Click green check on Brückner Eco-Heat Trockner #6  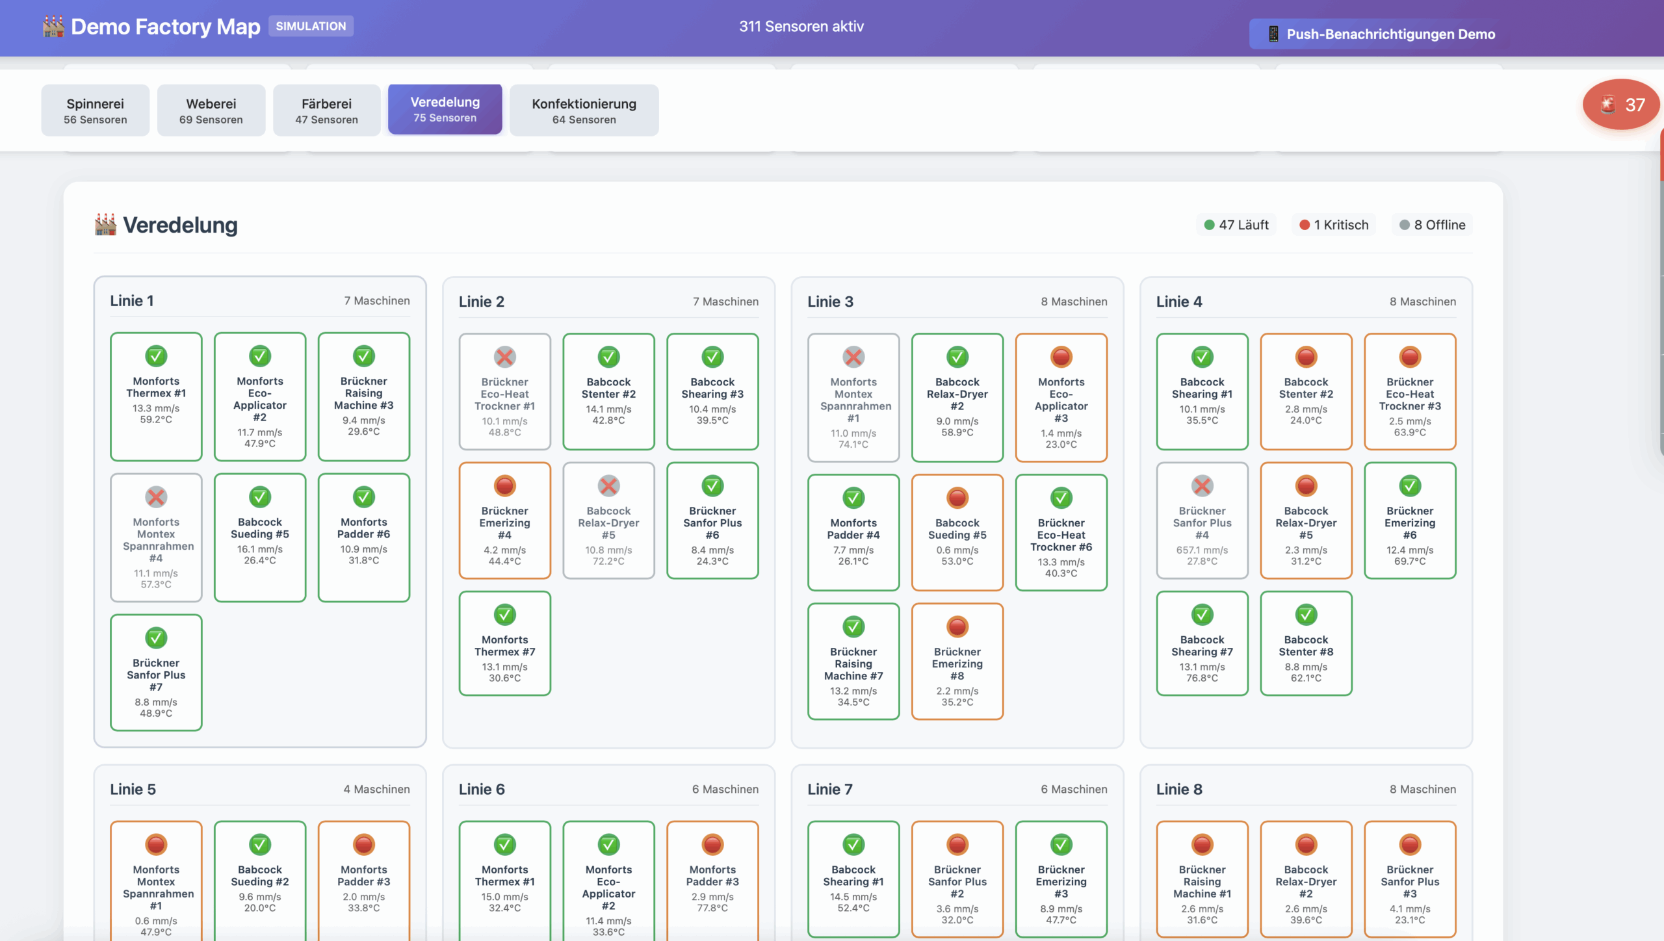click(x=1061, y=498)
